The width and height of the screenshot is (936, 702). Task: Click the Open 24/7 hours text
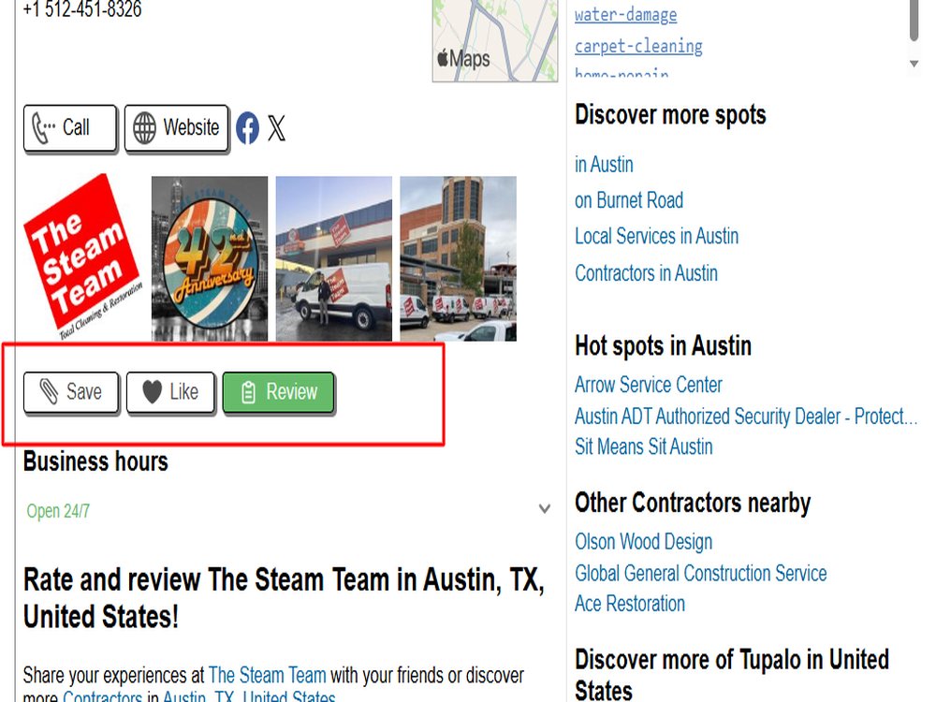click(58, 511)
